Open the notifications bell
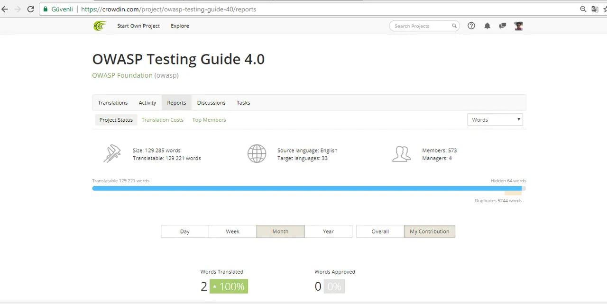The width and height of the screenshot is (607, 304). [487, 26]
